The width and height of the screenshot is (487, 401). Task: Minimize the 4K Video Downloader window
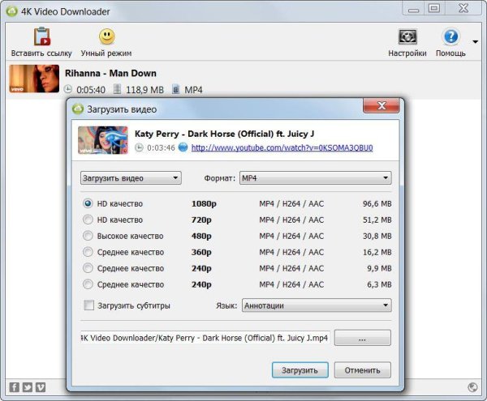(x=413, y=8)
